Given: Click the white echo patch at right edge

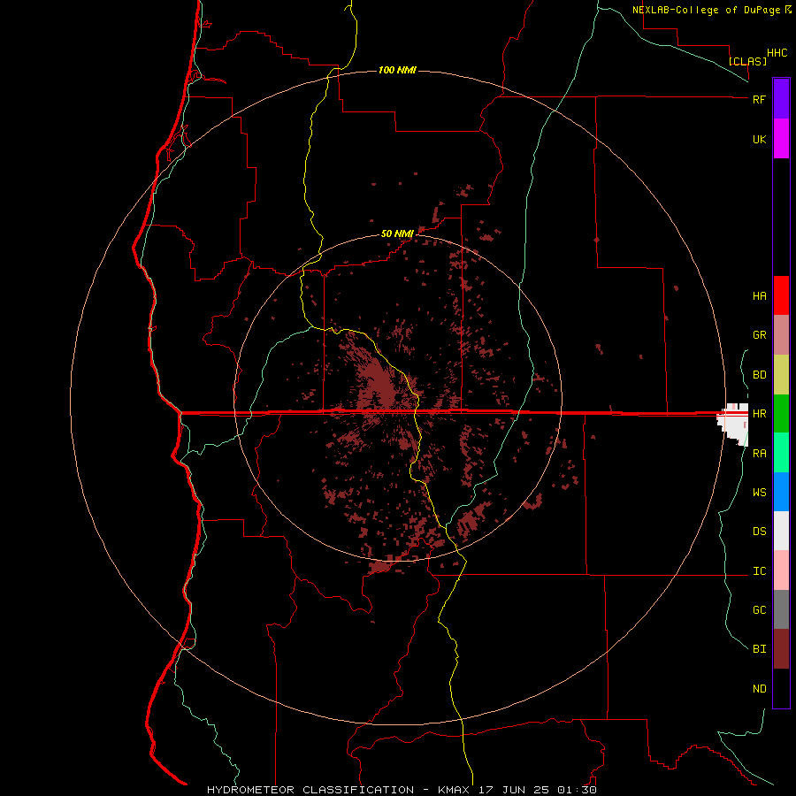Looking at the screenshot, I should coord(734,424).
